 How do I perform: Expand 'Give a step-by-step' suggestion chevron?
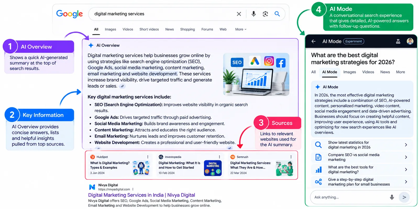pos(406,182)
